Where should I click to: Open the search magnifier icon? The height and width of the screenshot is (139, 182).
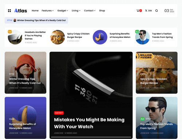click(x=157, y=11)
